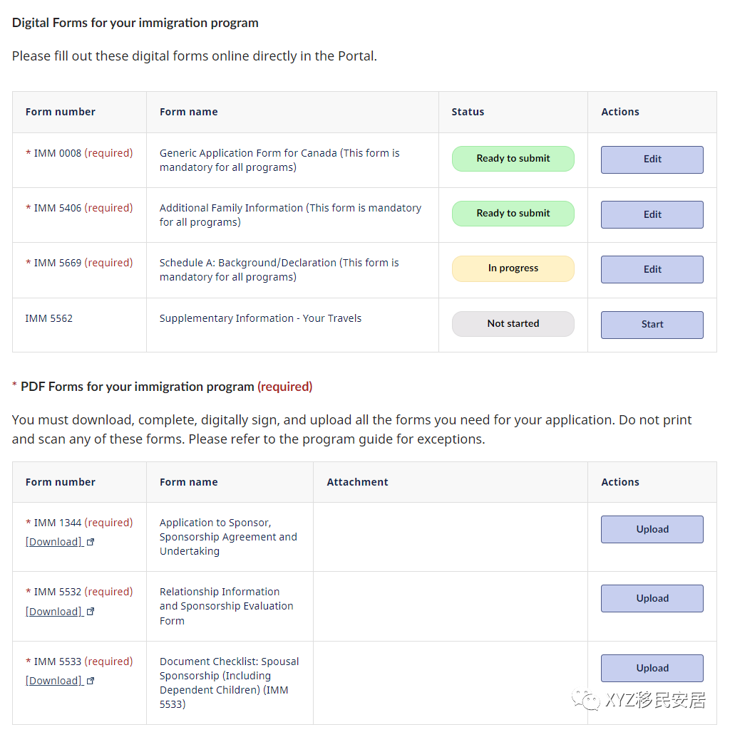This screenshot has width=730, height=732.
Task: Click the In progress status badge
Action: [513, 268]
